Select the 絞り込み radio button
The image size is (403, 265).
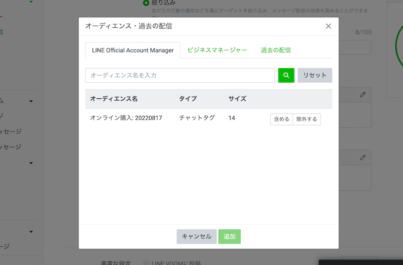pyautogui.click(x=145, y=3)
